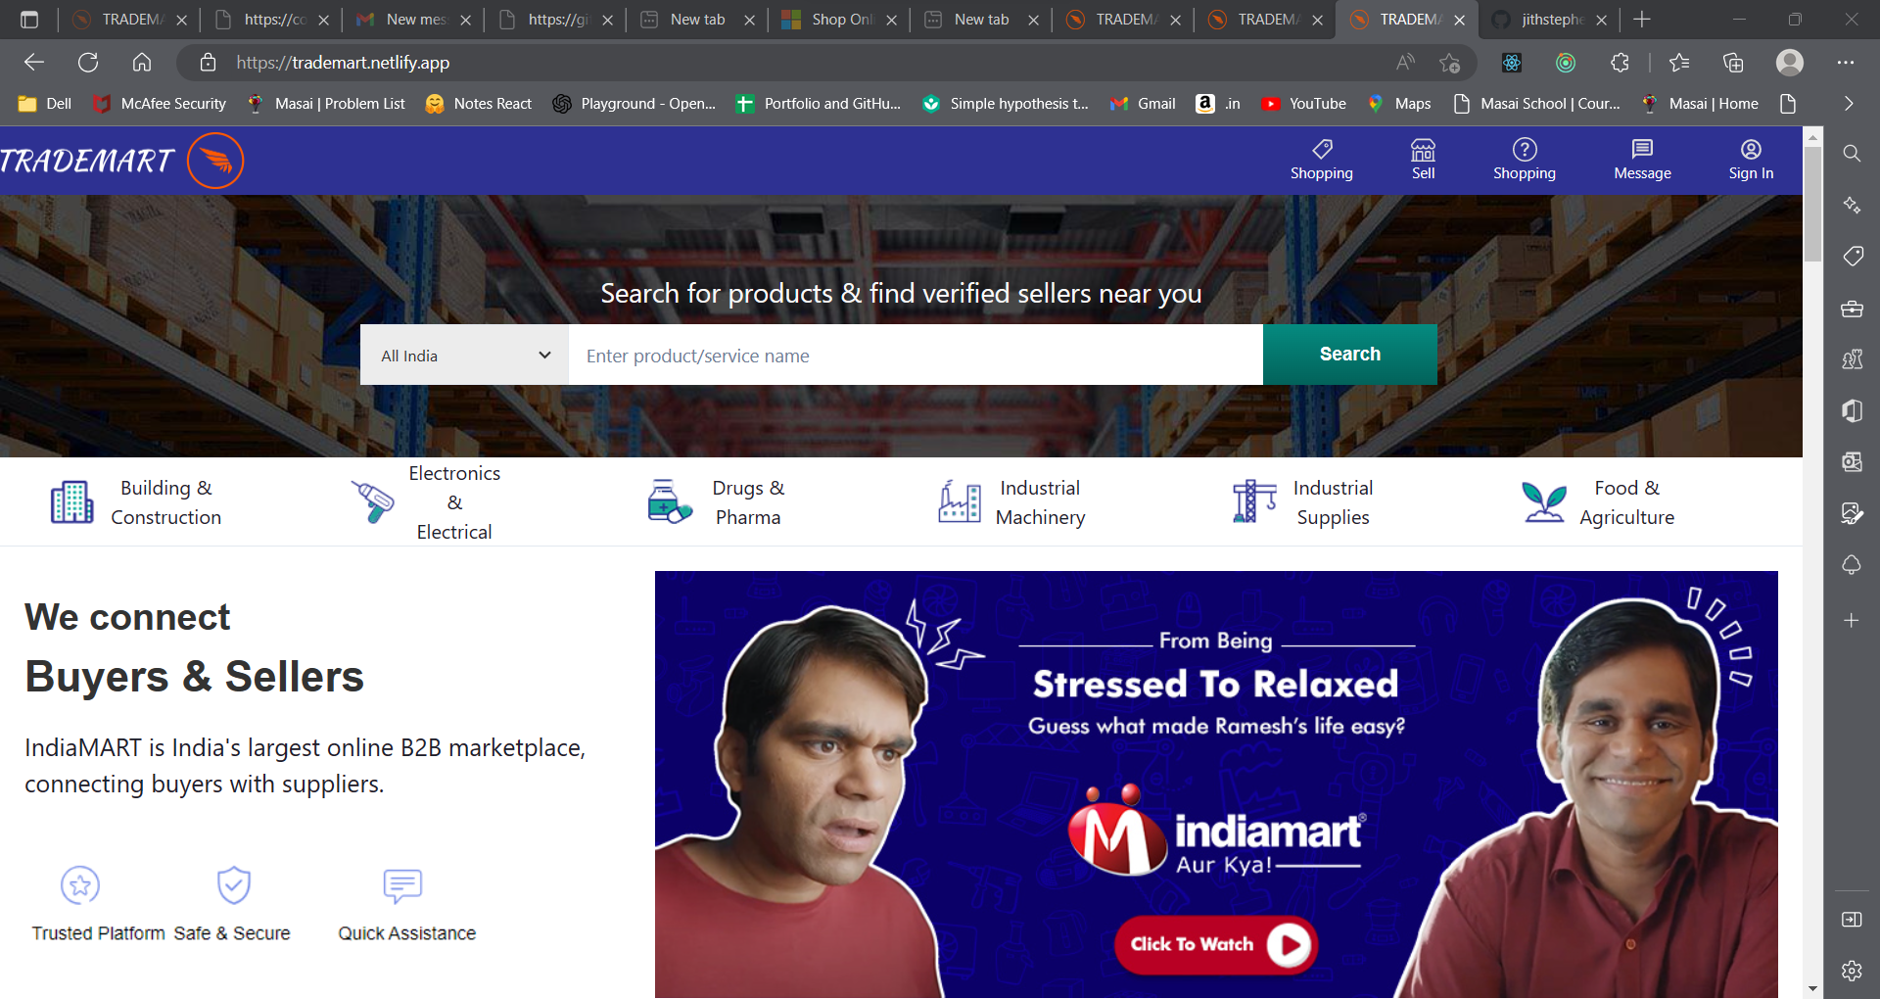Click the TradeMart orange logo
Viewport: 1880px width, 999px height.
215,161
